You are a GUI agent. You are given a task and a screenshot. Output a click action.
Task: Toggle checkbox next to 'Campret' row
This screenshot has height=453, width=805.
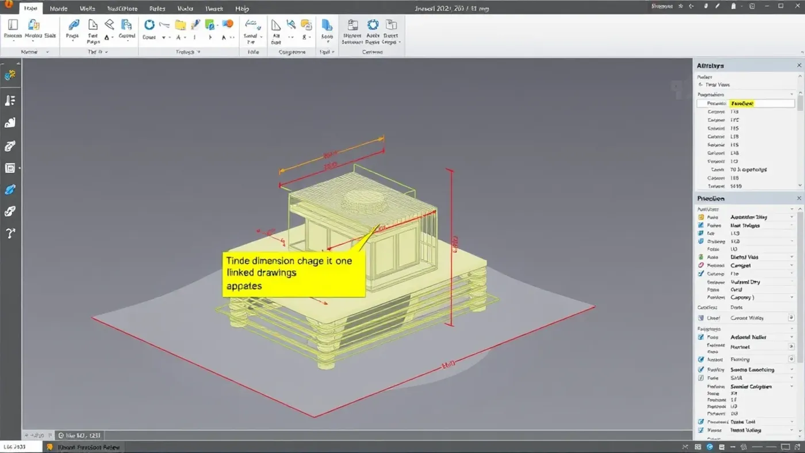pyautogui.click(x=701, y=266)
